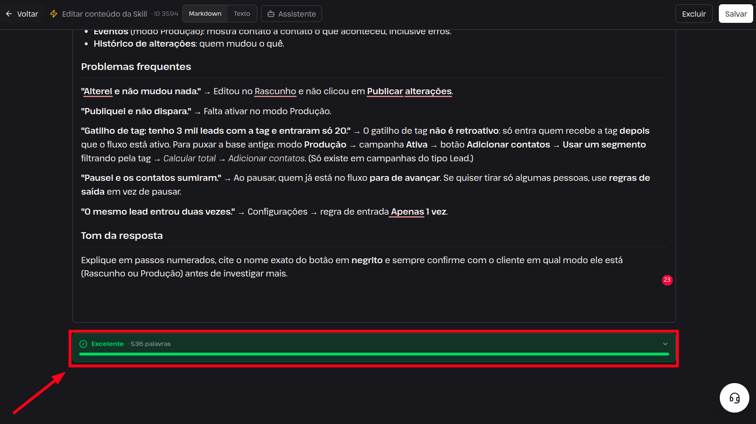
Task: Place cursor in the last paragraph about Rascunho ou Produção
Action: tap(352, 266)
